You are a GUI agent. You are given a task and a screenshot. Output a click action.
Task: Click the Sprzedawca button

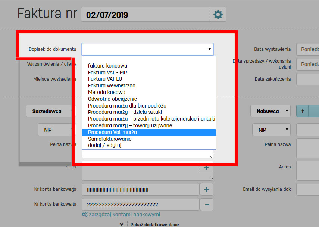(x=48, y=111)
